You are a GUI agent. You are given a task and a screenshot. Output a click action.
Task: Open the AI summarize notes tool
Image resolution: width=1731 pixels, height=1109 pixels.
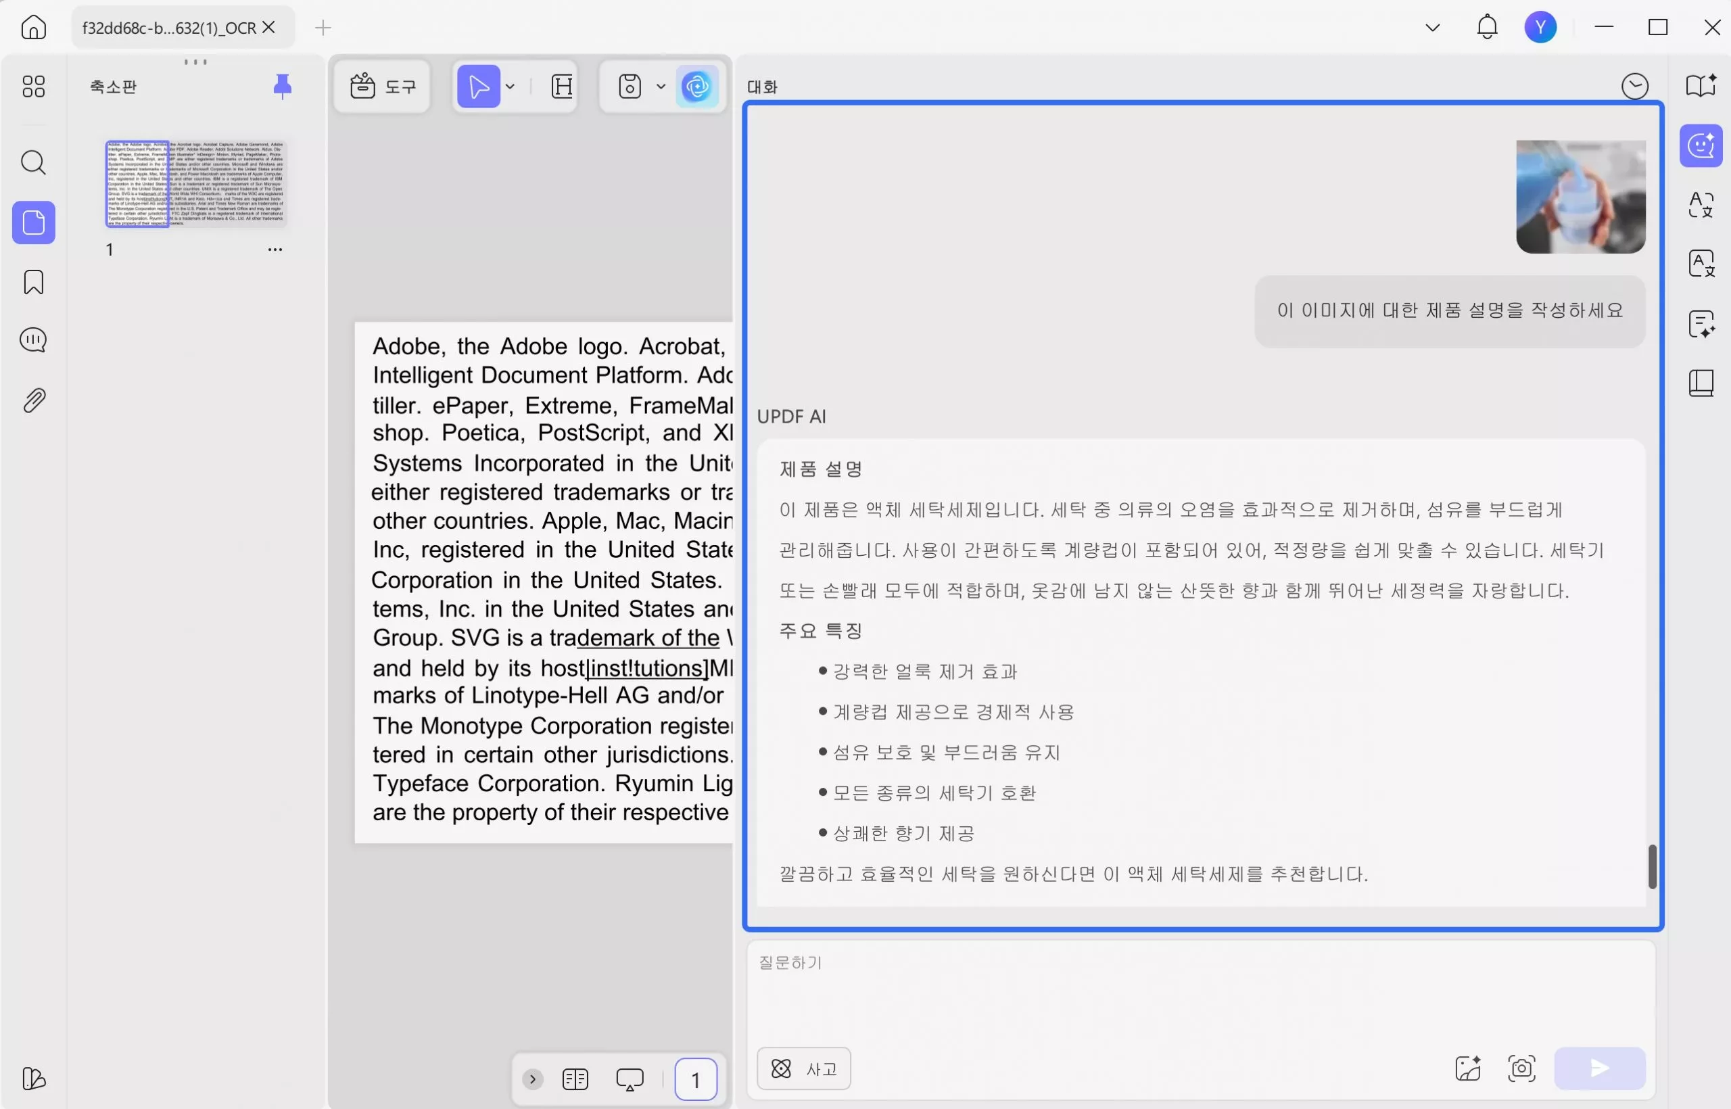pyautogui.click(x=1701, y=323)
